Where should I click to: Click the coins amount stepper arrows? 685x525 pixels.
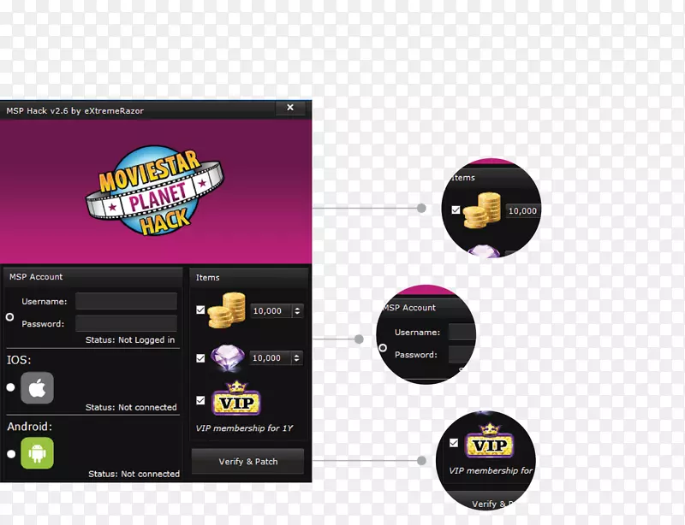point(297,310)
